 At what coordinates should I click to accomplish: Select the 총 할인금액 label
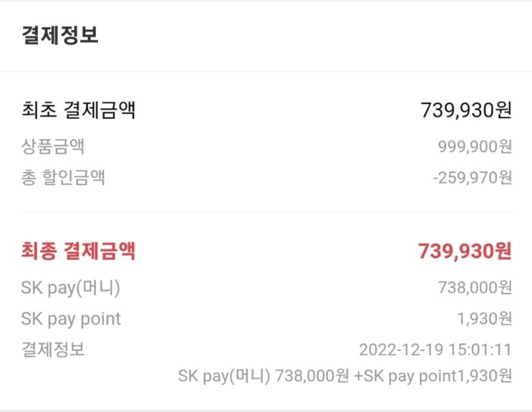pos(63,177)
